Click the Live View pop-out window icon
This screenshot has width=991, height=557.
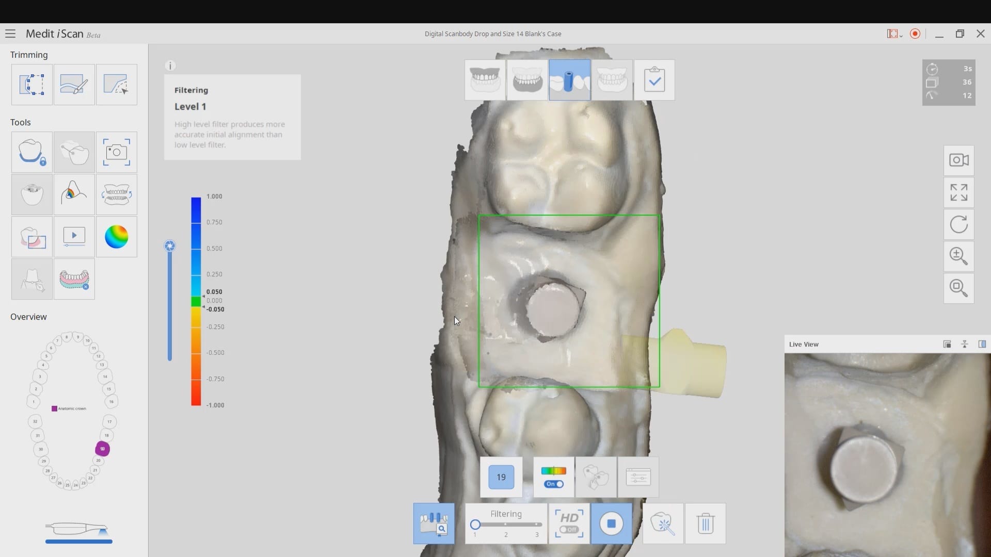click(947, 345)
